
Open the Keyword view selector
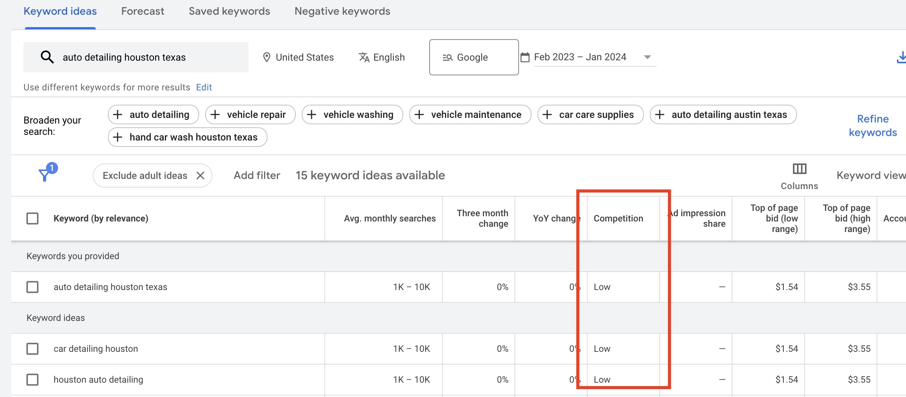coord(871,176)
